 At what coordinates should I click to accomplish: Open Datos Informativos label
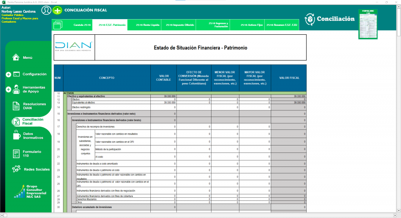33,136
